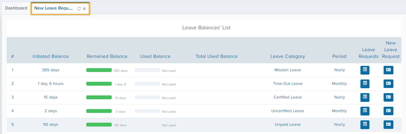Open Certified Leave requests list icon
This screenshot has width=406, height=134.
click(x=365, y=97)
